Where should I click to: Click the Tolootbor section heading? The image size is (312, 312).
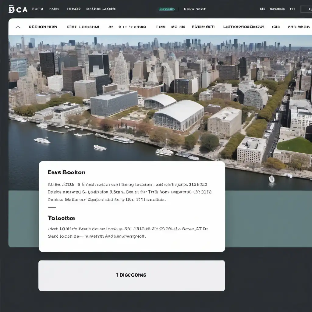[61, 218]
